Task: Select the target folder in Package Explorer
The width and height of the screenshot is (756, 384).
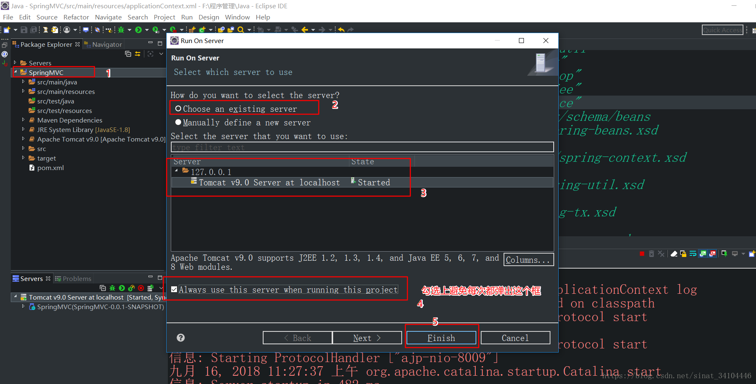Action: tap(42, 158)
